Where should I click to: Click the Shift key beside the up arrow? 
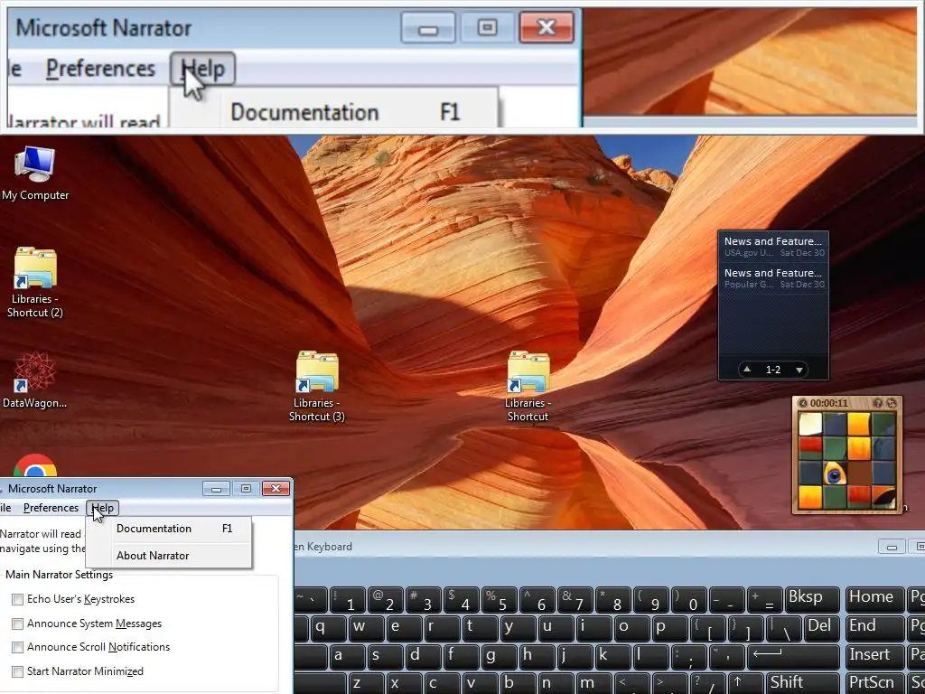802,683
